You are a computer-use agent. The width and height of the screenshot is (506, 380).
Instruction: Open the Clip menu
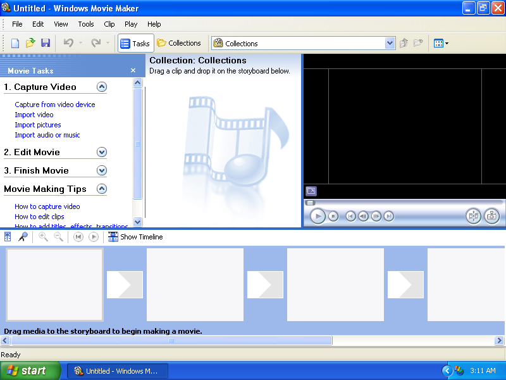tap(109, 24)
